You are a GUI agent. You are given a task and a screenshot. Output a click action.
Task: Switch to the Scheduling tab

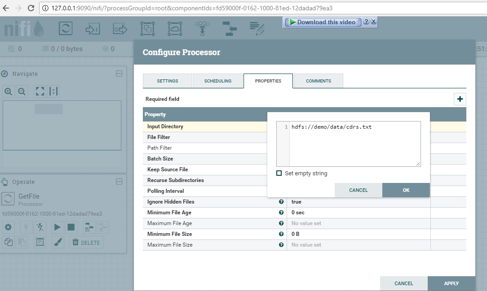click(x=217, y=81)
